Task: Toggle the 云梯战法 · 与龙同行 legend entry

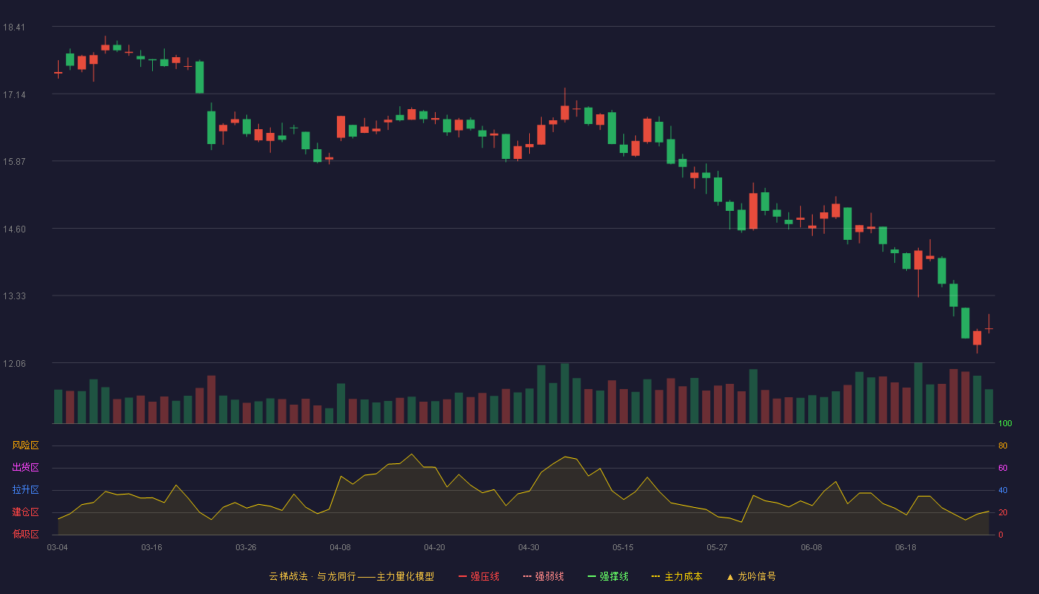Action: 351,576
